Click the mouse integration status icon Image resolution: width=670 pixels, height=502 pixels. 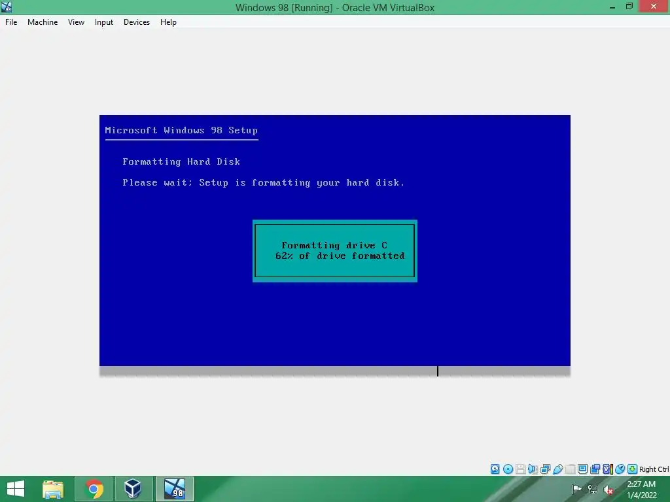click(x=620, y=469)
